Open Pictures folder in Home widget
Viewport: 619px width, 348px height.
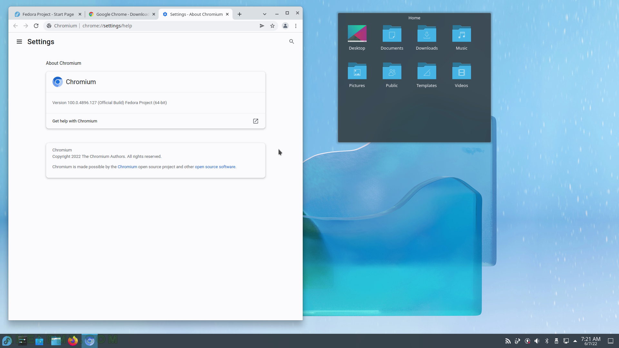point(357,75)
